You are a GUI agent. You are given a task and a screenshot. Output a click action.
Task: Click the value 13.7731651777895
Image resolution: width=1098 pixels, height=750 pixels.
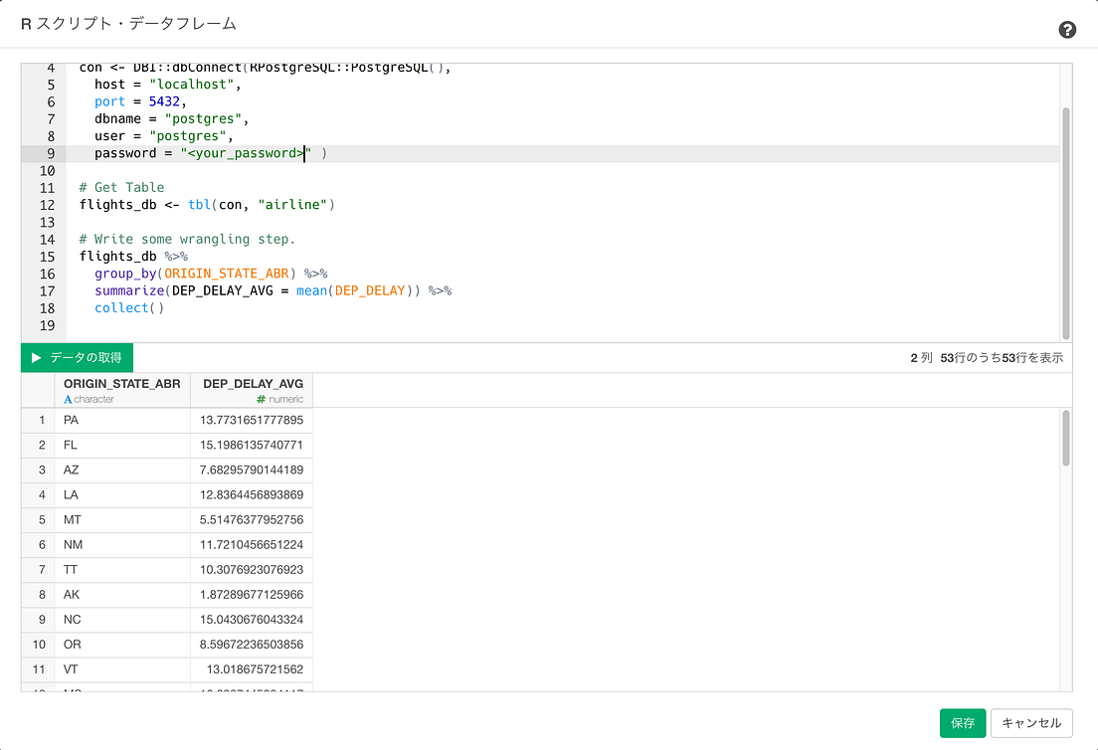[252, 420]
